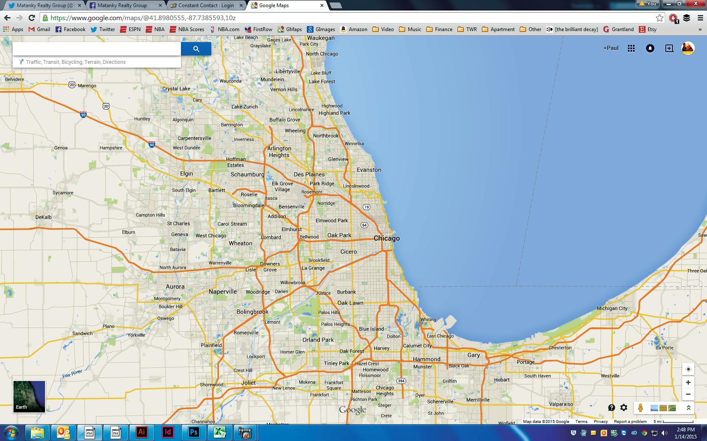
Task: Expand the Finance bookmarks folder
Action: click(x=439, y=29)
